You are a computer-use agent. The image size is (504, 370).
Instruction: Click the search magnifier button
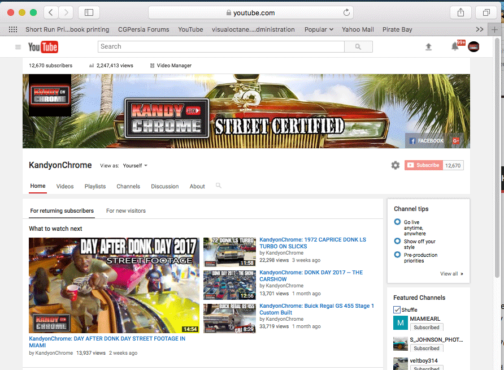click(358, 46)
